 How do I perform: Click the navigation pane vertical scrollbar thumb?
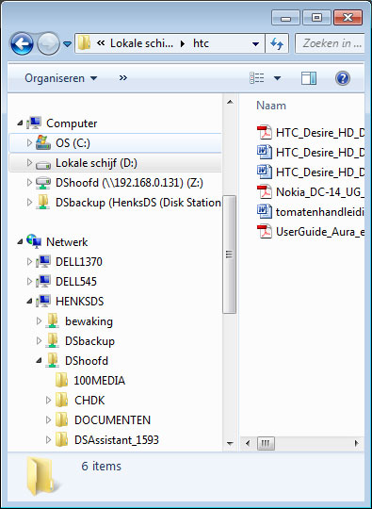tap(230, 254)
